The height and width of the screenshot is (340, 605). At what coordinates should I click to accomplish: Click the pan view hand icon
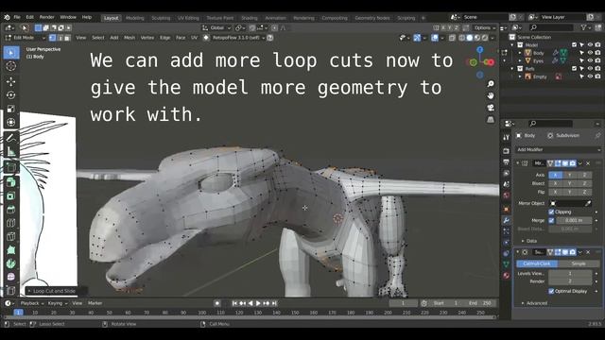pos(491,95)
